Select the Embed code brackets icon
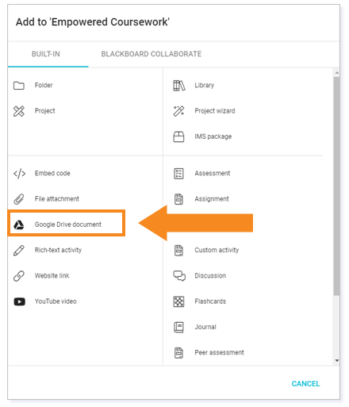The image size is (349, 407). (x=19, y=174)
